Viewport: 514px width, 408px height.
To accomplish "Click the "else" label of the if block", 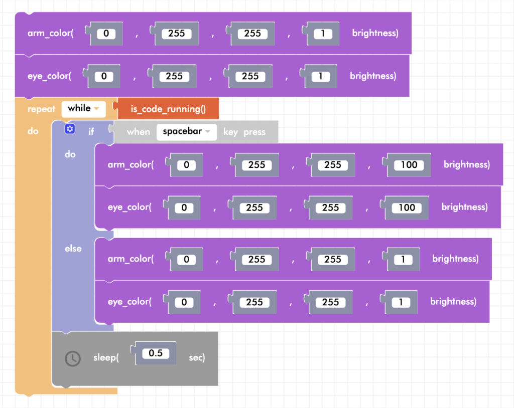I will [73, 249].
